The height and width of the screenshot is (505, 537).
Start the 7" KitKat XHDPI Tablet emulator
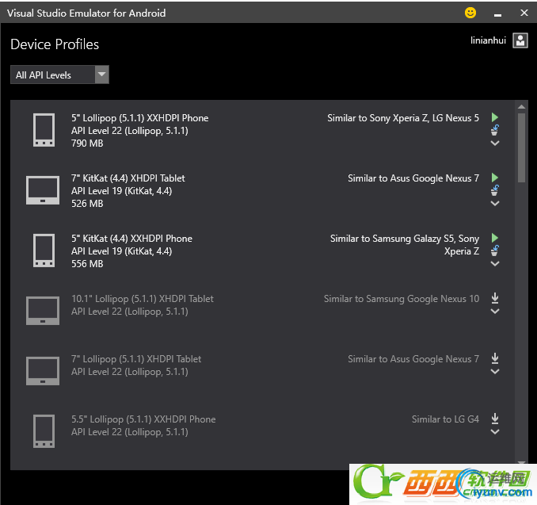tap(494, 178)
